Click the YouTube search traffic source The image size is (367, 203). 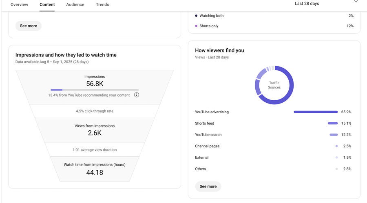[208, 135]
